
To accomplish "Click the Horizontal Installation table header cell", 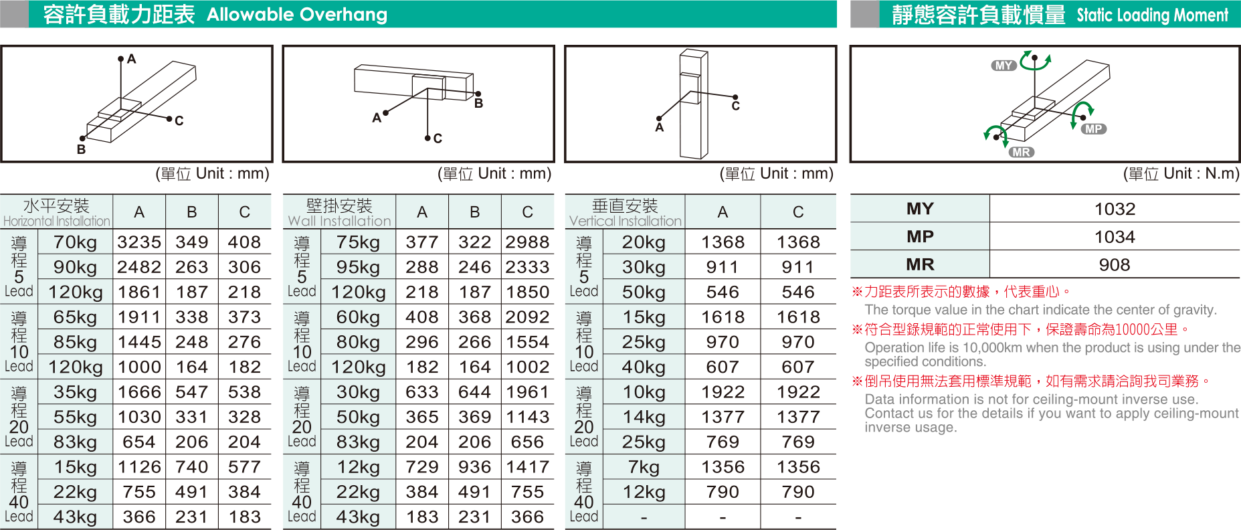I will coord(57,212).
